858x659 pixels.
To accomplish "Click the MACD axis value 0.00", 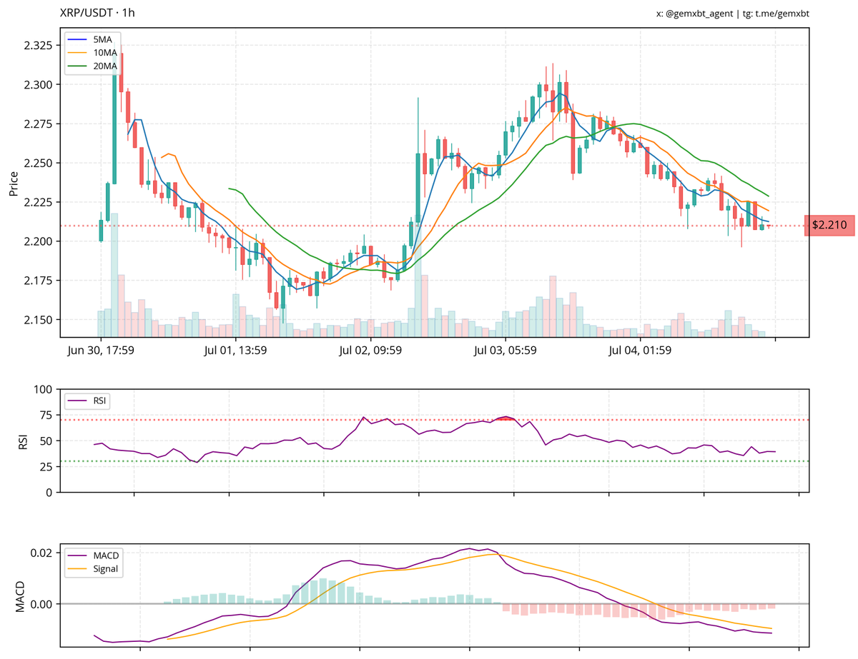I will [42, 604].
